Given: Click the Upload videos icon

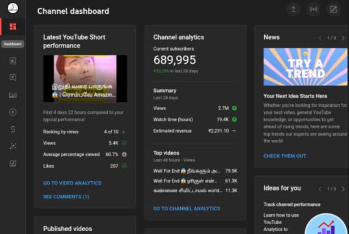Looking at the screenshot, I should (294, 10).
